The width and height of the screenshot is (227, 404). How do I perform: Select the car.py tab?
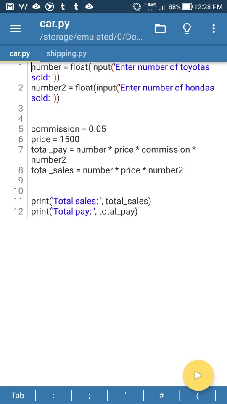20,53
